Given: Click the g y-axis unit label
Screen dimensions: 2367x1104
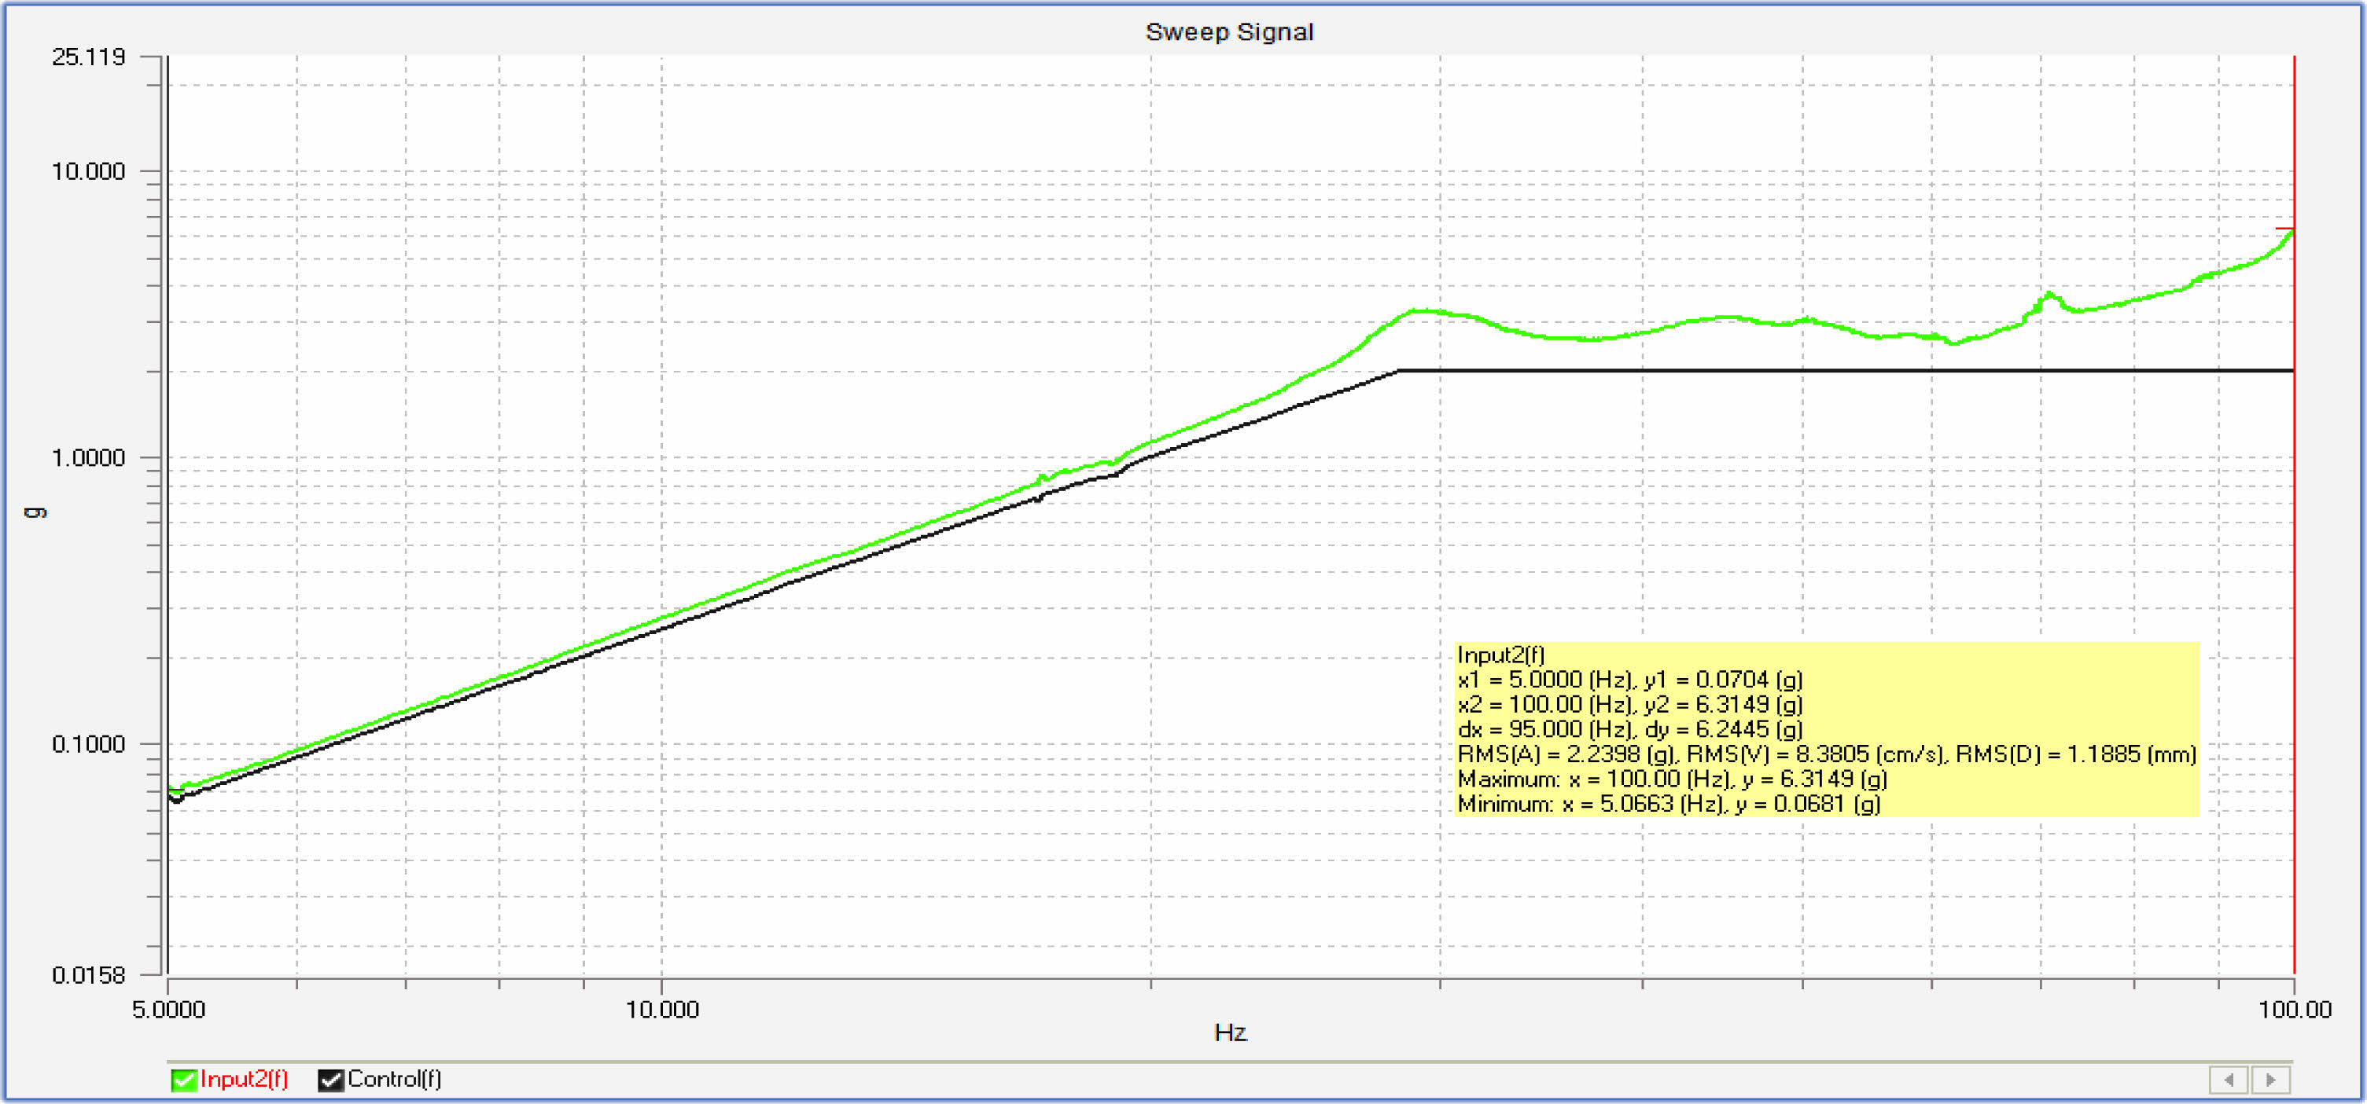Looking at the screenshot, I should (x=36, y=512).
